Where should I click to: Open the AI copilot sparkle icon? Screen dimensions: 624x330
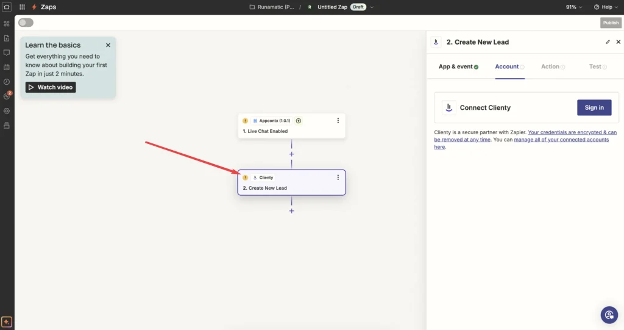tap(7, 321)
